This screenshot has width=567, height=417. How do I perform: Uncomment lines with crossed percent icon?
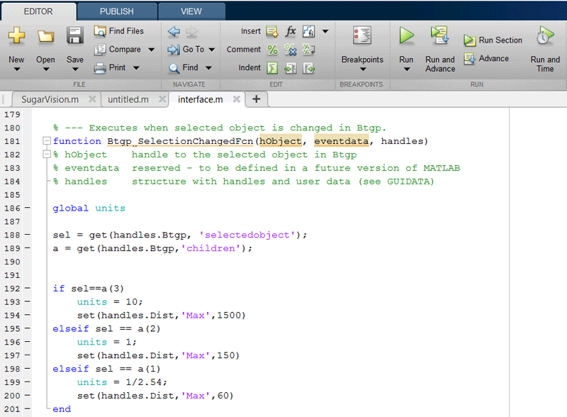pos(291,50)
